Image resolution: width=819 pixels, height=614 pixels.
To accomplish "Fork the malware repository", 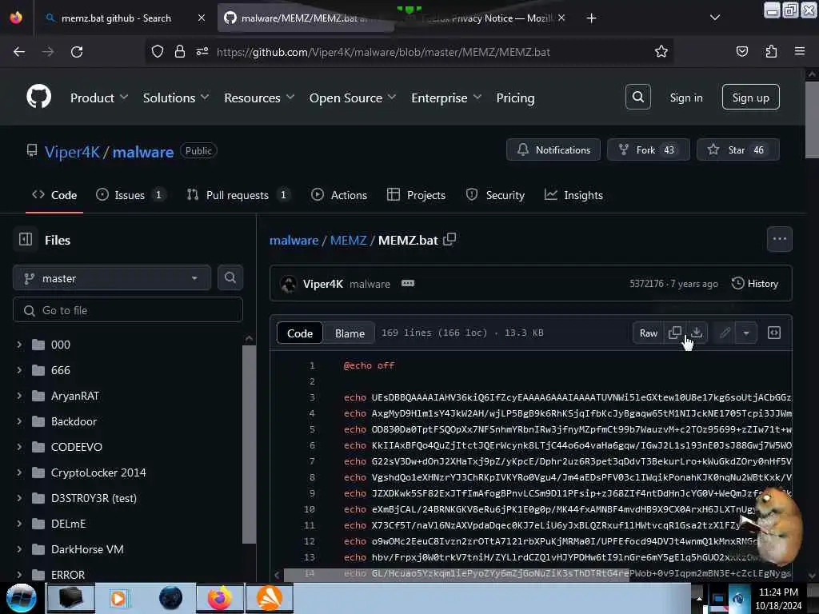I will pos(648,150).
